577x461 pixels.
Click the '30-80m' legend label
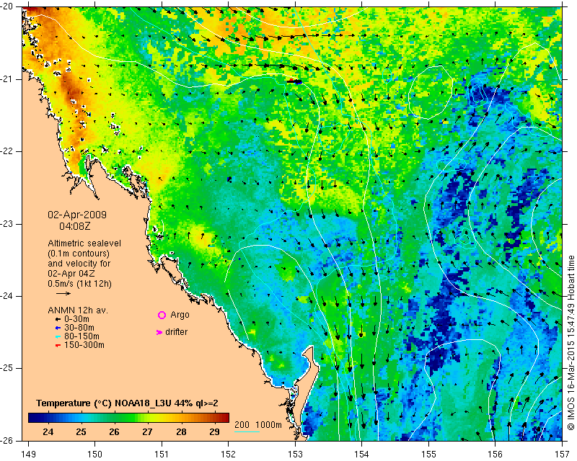[x=79, y=328]
